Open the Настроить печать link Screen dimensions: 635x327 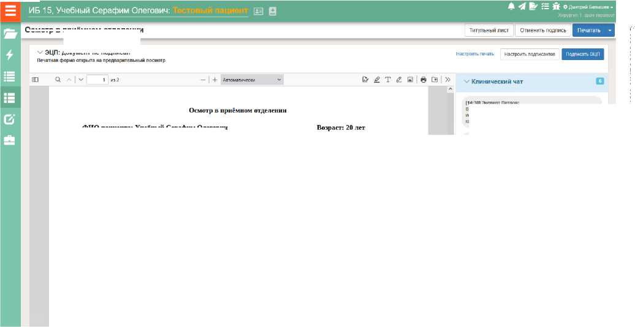pyautogui.click(x=474, y=54)
